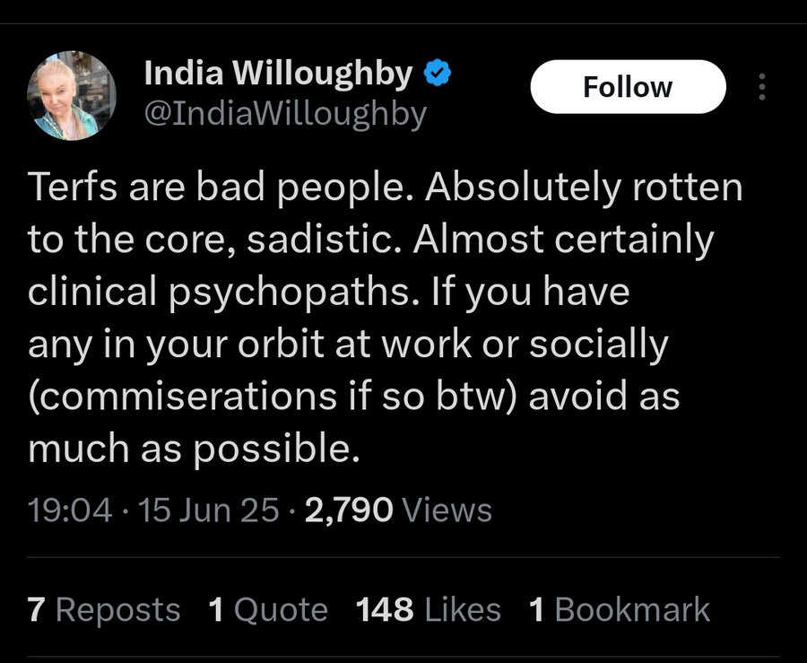The height and width of the screenshot is (663, 807).
Task: Click the "(commiserations if so btw)" text
Action: click(x=269, y=397)
